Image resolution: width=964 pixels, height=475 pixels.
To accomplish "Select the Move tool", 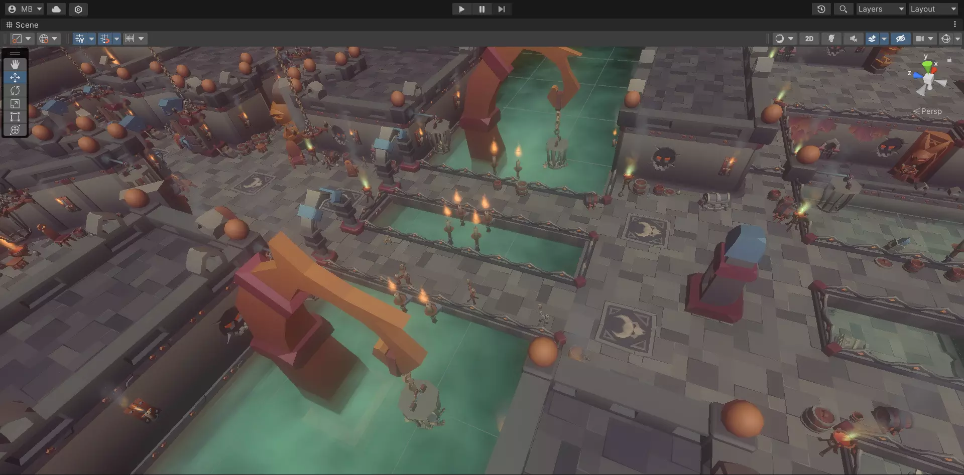I will point(15,77).
